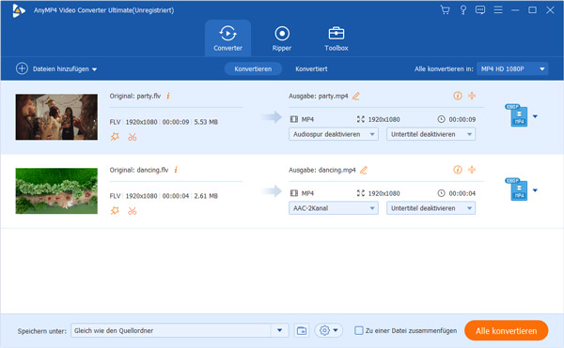Image resolution: width=564 pixels, height=348 pixels.
Task: Open the Toolbox tab
Action: [336, 38]
